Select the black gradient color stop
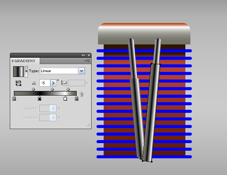 [x=39, y=98]
